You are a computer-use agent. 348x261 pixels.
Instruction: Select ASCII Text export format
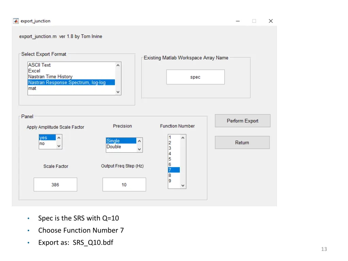pyautogui.click(x=71, y=65)
